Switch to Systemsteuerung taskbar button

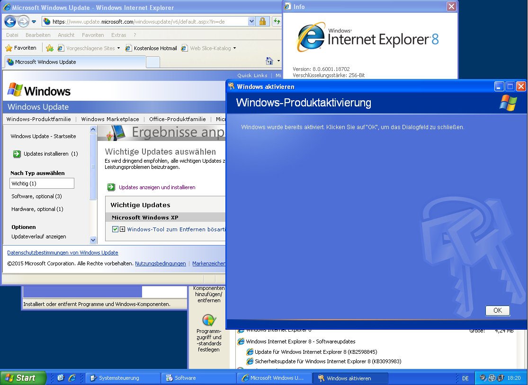tap(123, 378)
